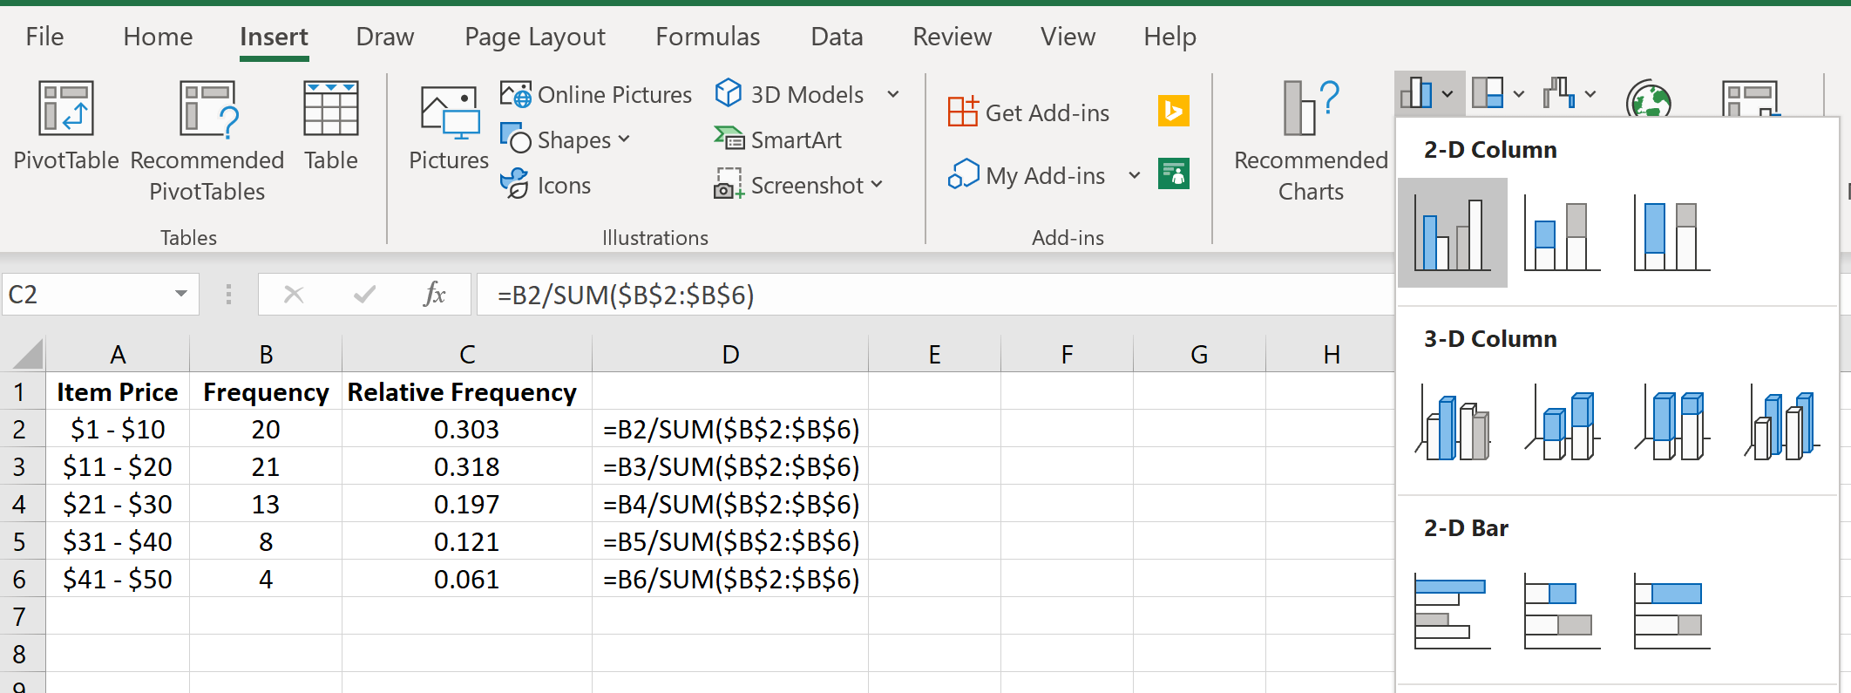Open the Pictures insert option
This screenshot has width=1851, height=693.
pyautogui.click(x=449, y=113)
